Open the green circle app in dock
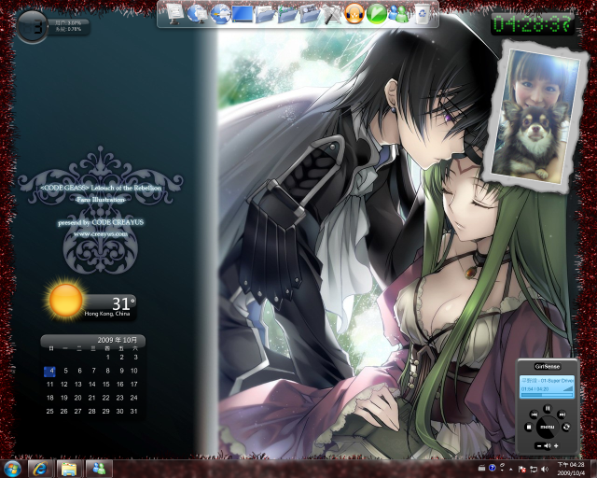The width and height of the screenshot is (597, 478). click(x=377, y=13)
